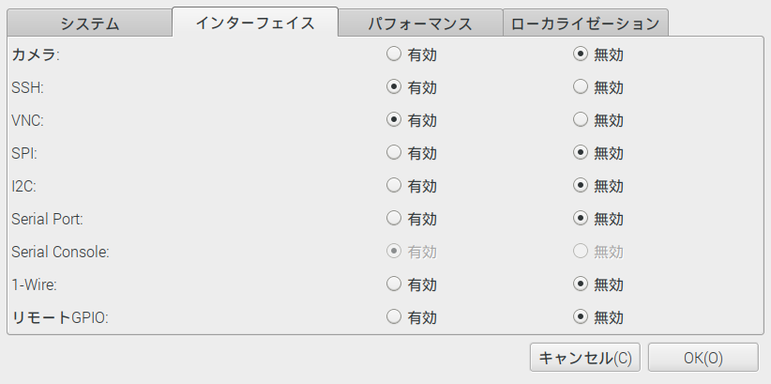Viewport: 771px width, 384px height.
Task: Disable the VNC interface
Action: [581, 120]
